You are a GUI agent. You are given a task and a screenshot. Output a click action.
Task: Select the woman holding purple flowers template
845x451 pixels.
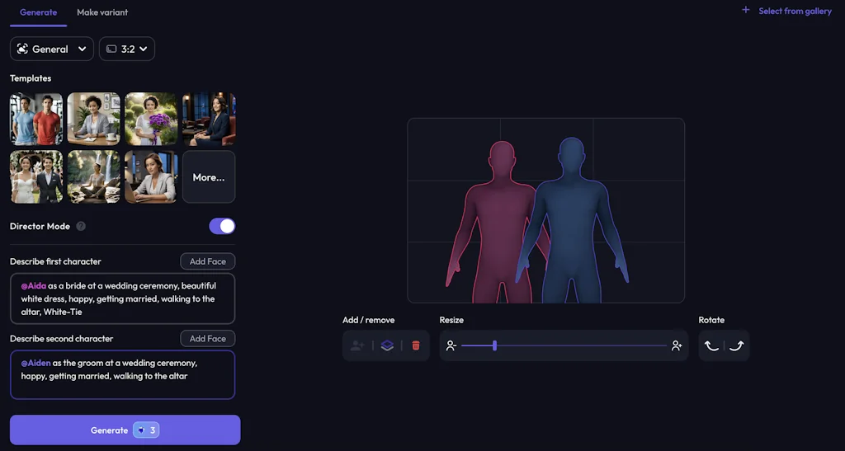click(151, 119)
